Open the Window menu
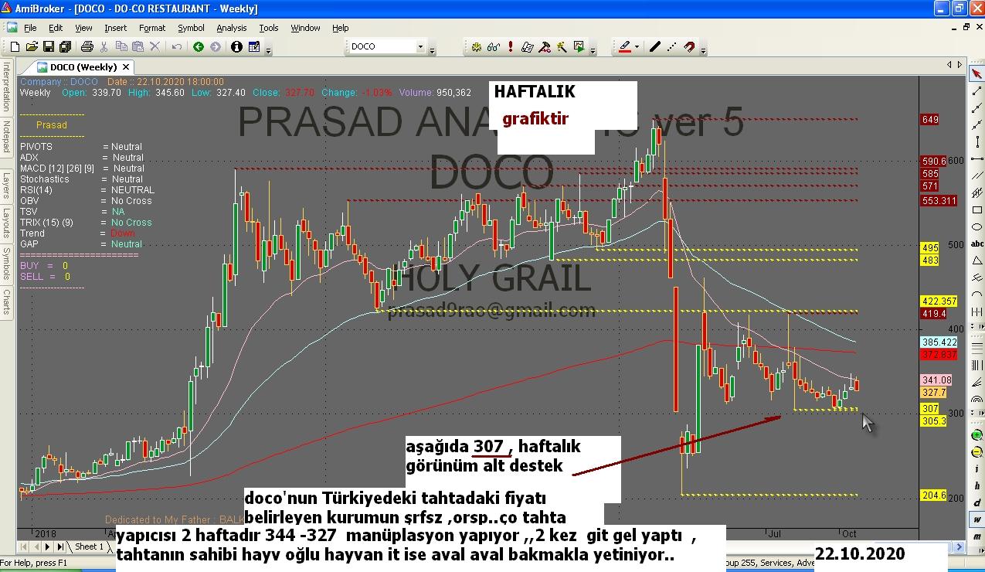The width and height of the screenshot is (985, 572). [x=305, y=28]
